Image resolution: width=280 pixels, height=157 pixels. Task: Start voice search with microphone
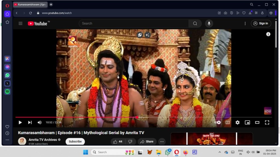[x=209, y=23]
